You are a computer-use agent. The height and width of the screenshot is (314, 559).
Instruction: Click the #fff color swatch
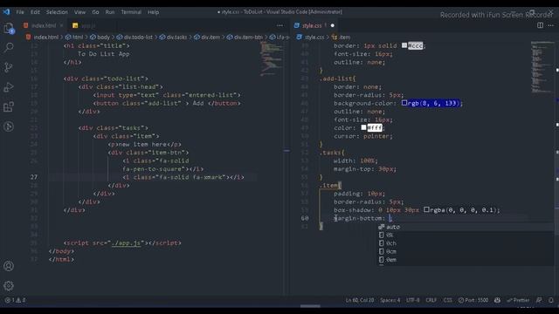pyautogui.click(x=363, y=127)
